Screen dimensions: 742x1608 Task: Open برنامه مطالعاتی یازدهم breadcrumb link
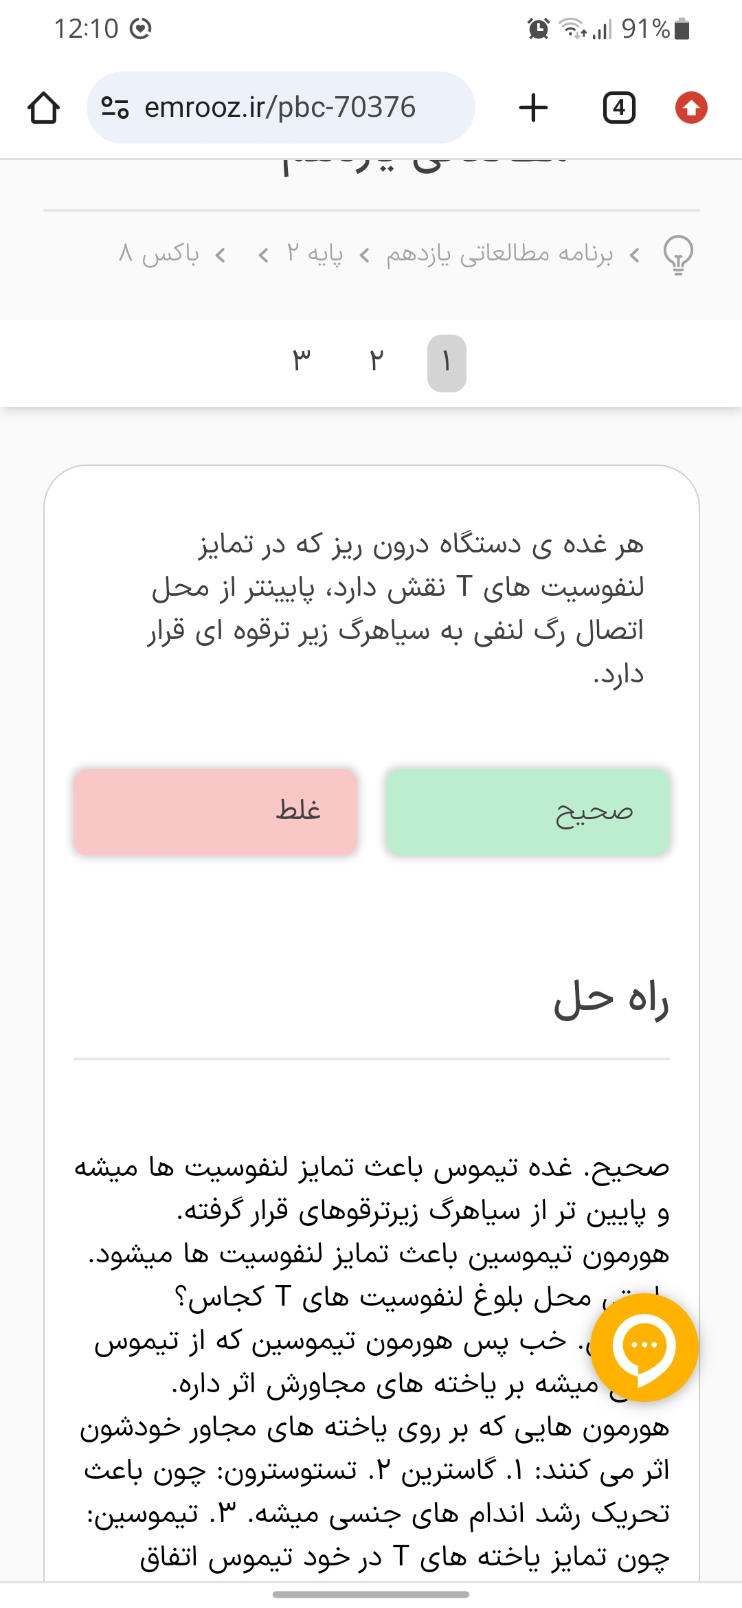click(499, 254)
